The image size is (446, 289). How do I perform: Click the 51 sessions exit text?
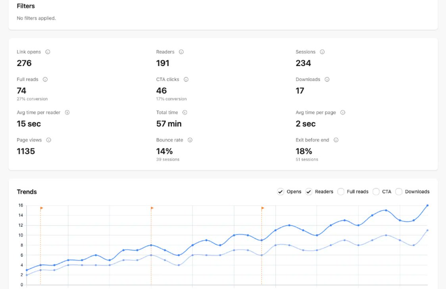(307, 160)
